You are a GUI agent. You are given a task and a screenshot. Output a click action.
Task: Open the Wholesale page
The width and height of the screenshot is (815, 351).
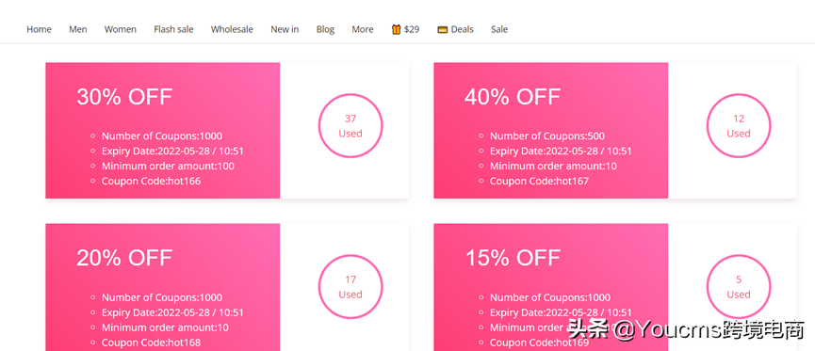click(232, 29)
